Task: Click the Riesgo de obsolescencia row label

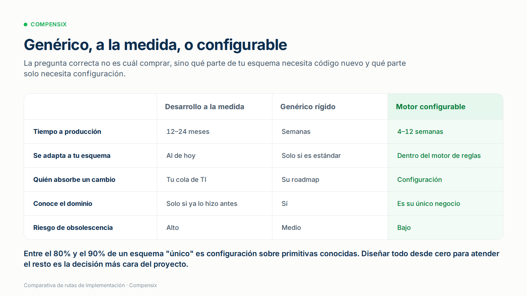Action: click(x=73, y=228)
